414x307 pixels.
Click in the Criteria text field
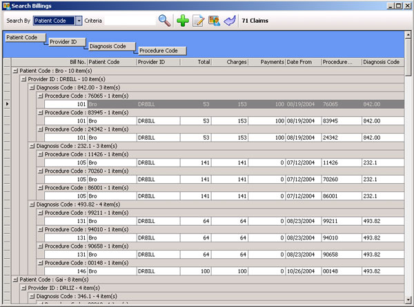[128, 21]
